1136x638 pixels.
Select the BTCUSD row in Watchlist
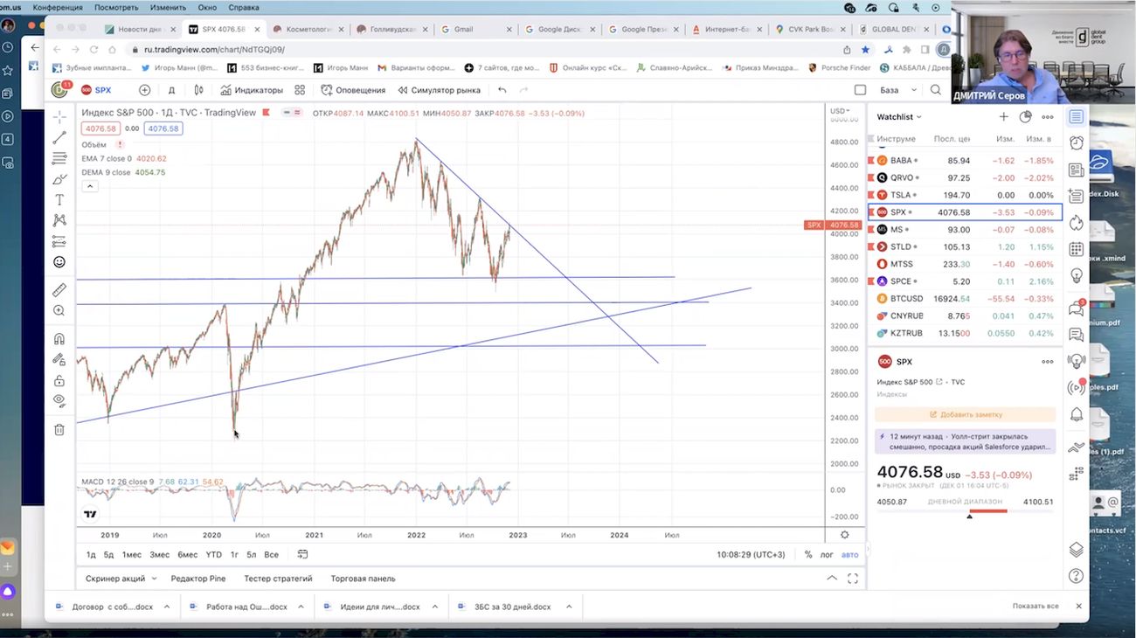click(x=965, y=299)
